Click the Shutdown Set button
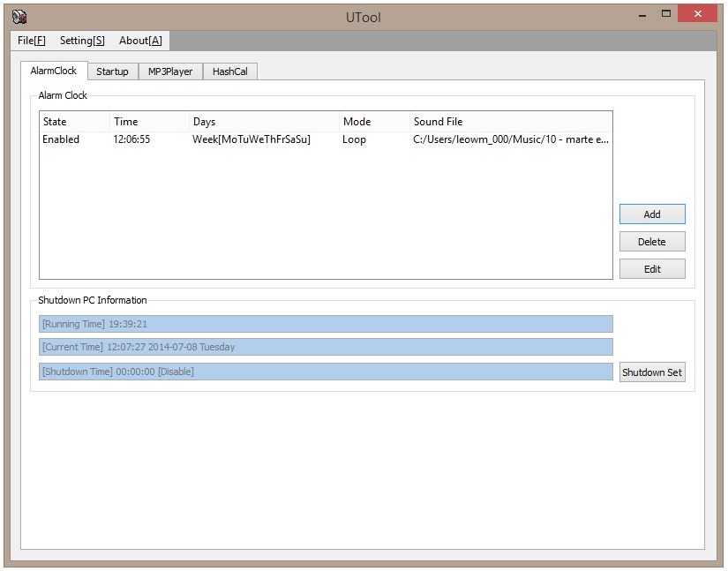 point(652,372)
